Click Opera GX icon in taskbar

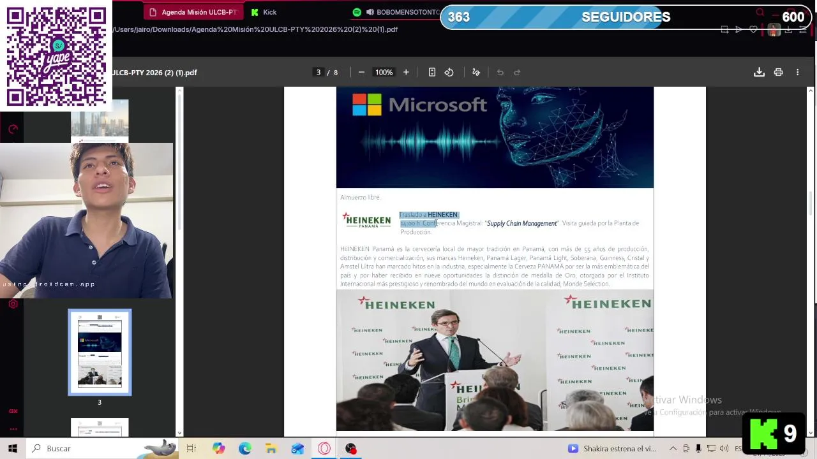[x=324, y=448]
